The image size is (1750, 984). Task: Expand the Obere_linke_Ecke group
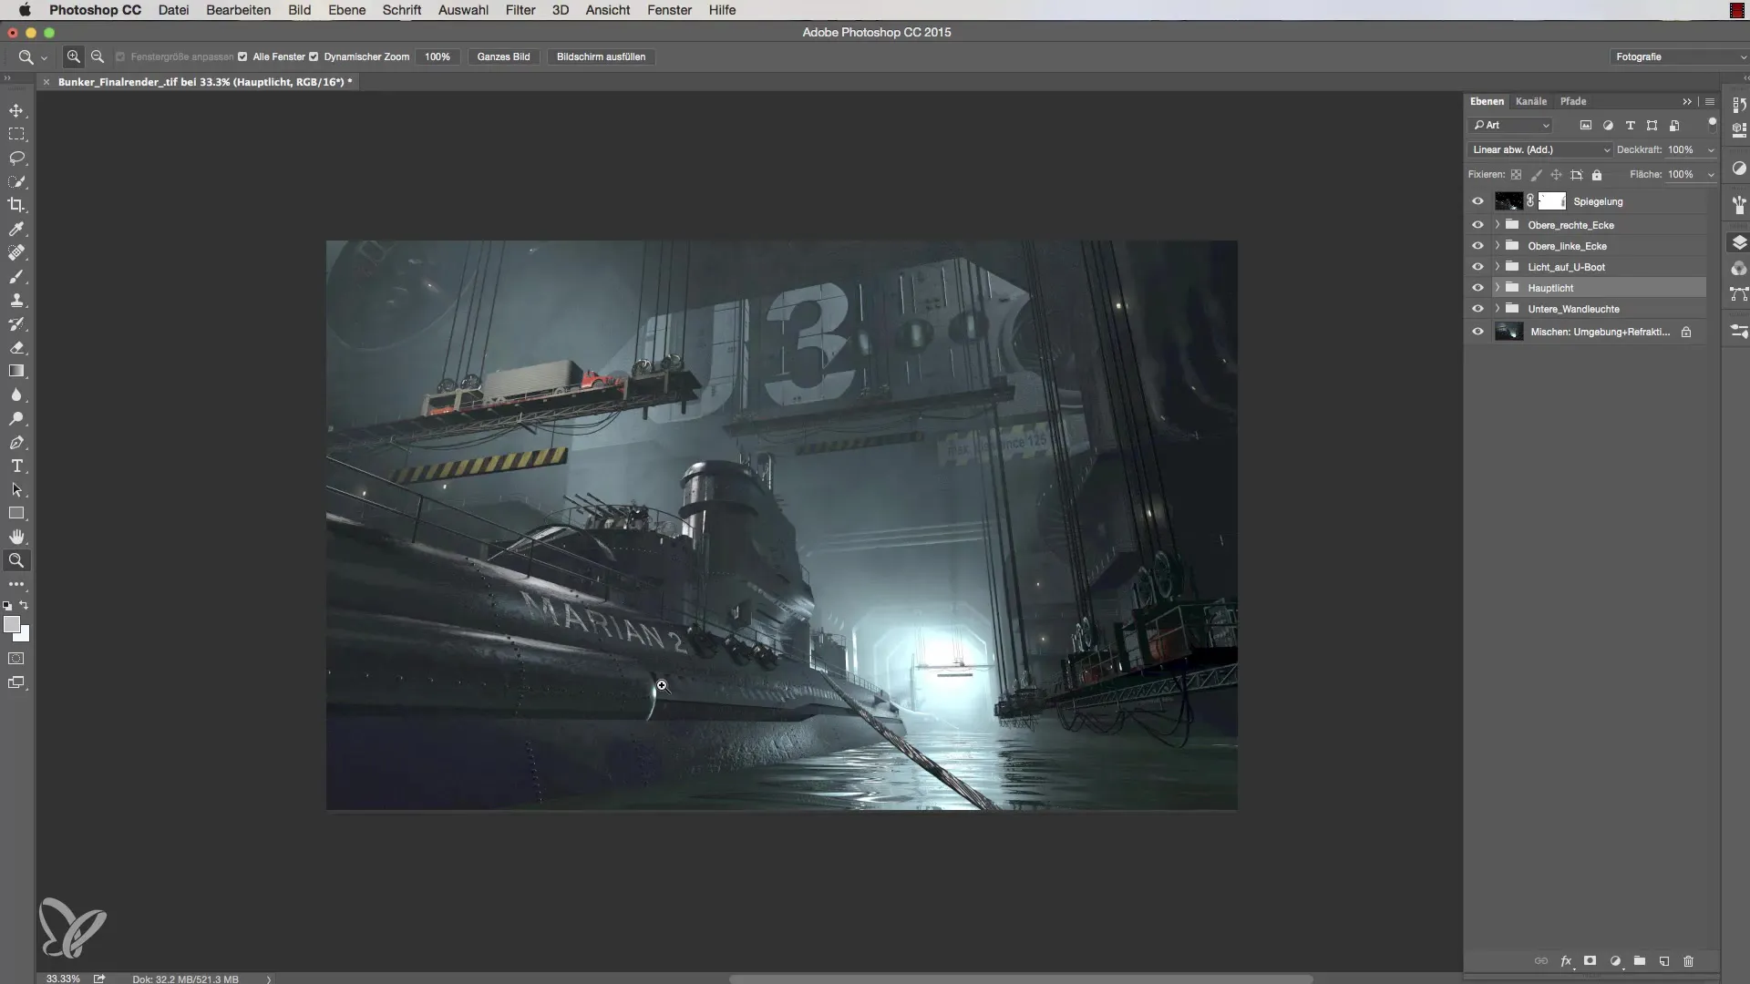[x=1497, y=245]
